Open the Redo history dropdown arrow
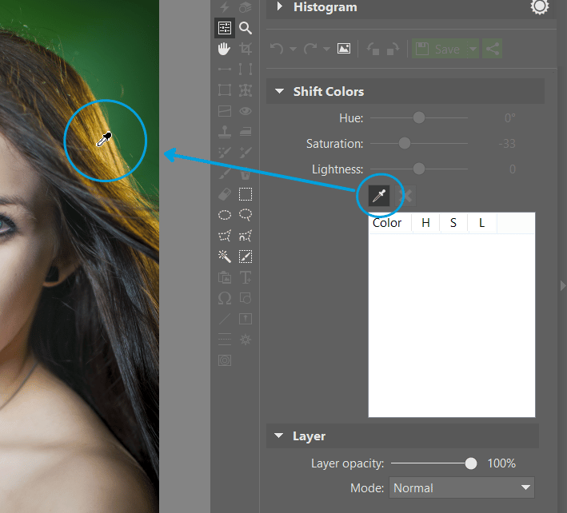 326,49
